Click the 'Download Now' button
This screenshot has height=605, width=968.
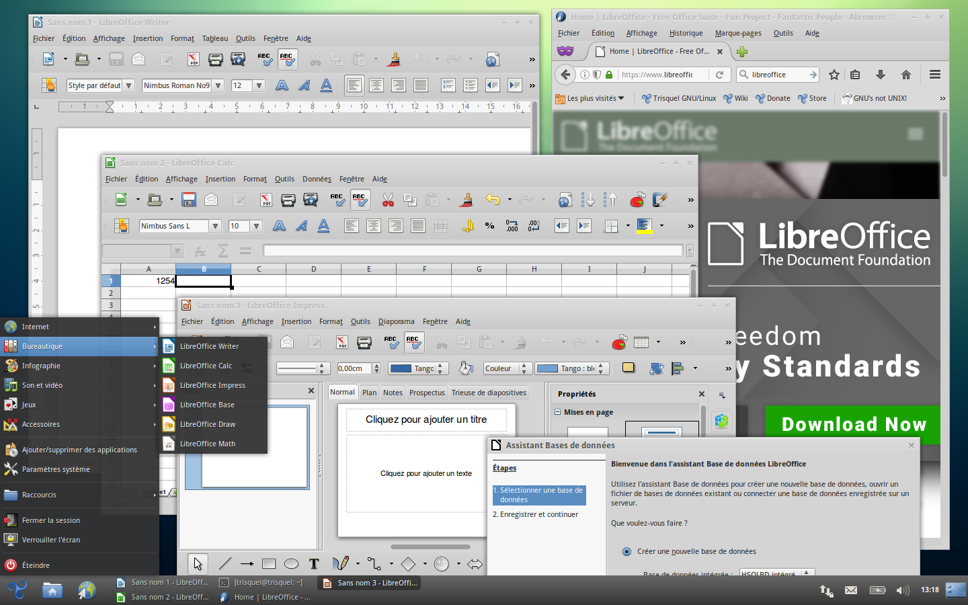coord(853,424)
